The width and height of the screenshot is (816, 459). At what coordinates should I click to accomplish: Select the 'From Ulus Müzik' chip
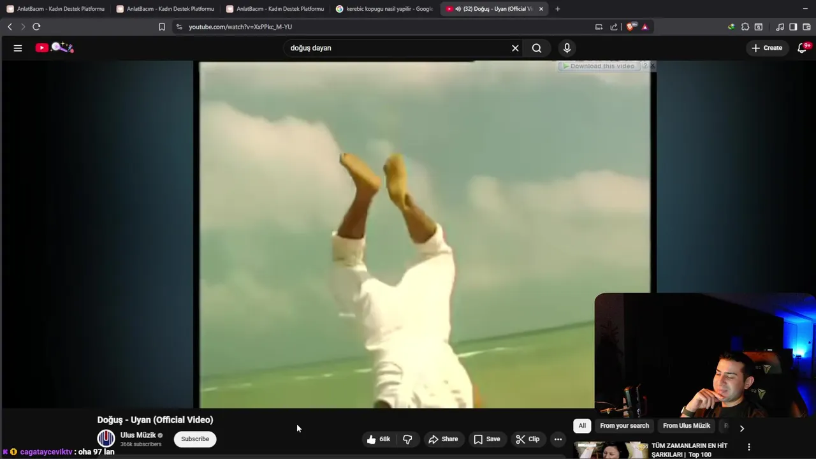click(x=686, y=426)
